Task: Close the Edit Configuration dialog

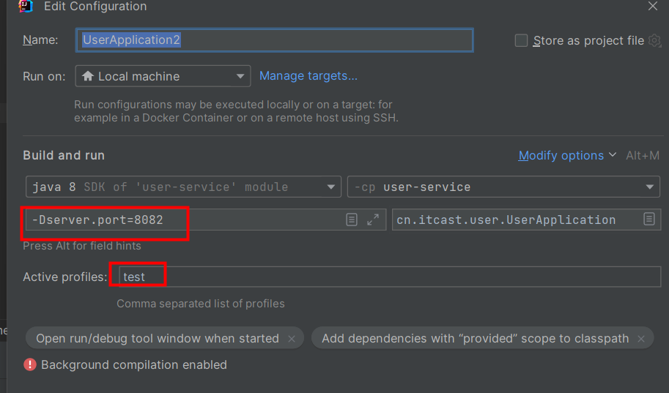Action: 652,6
